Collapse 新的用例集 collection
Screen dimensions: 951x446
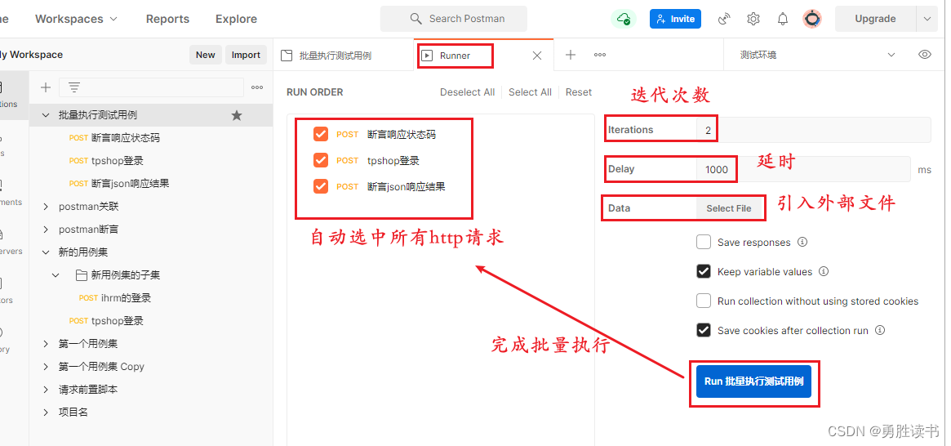point(46,252)
